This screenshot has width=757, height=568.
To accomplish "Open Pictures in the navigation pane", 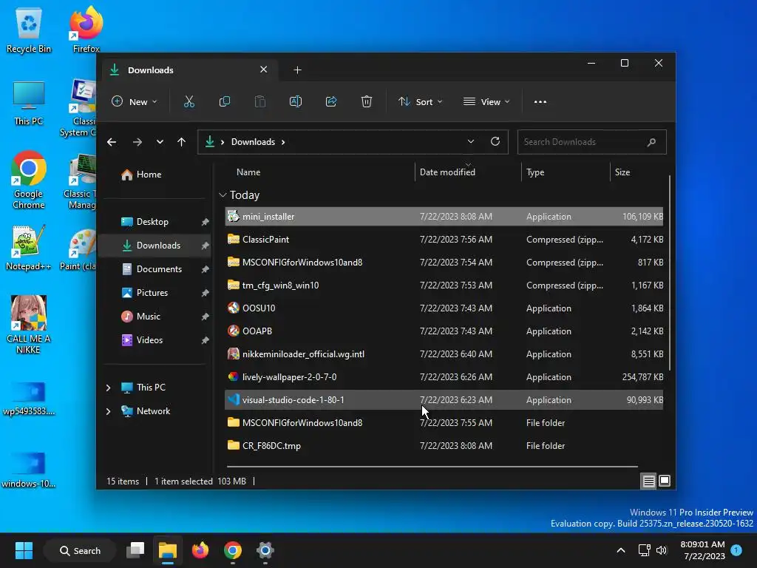I will (x=152, y=293).
